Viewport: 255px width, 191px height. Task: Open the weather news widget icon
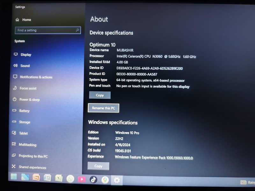click(243, 182)
